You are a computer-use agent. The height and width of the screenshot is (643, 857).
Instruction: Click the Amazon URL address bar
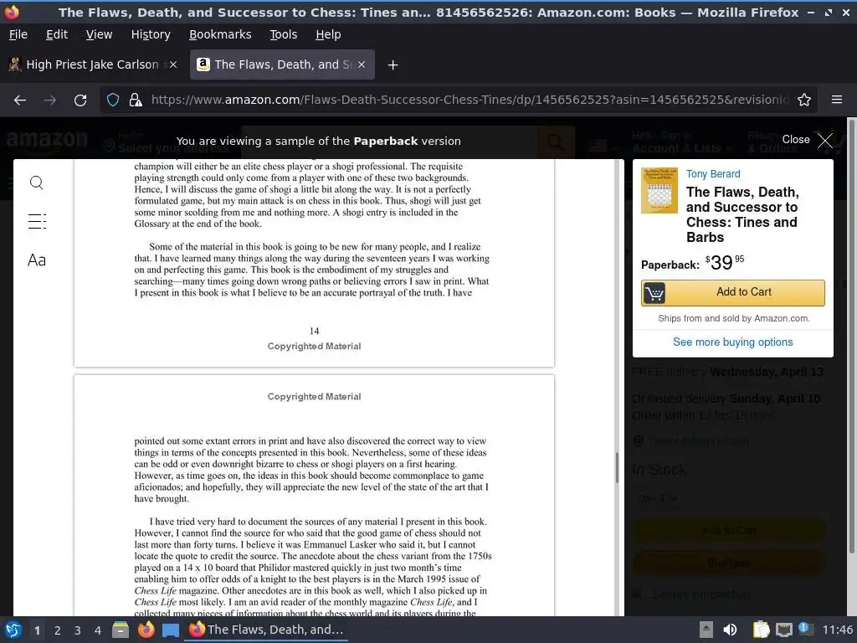click(470, 100)
